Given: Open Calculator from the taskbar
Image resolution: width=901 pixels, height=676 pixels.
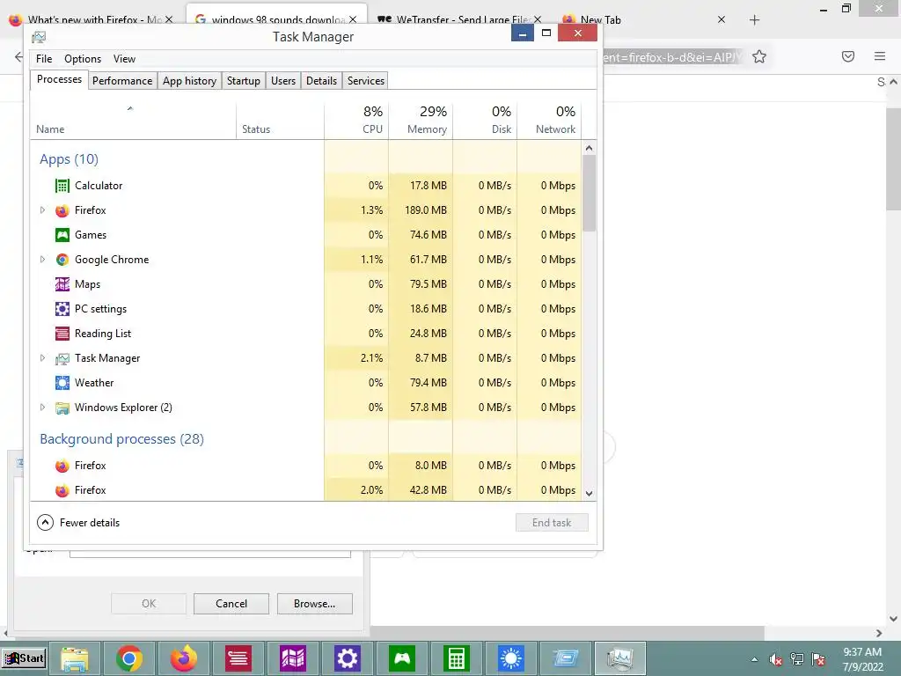Looking at the screenshot, I should click(457, 658).
